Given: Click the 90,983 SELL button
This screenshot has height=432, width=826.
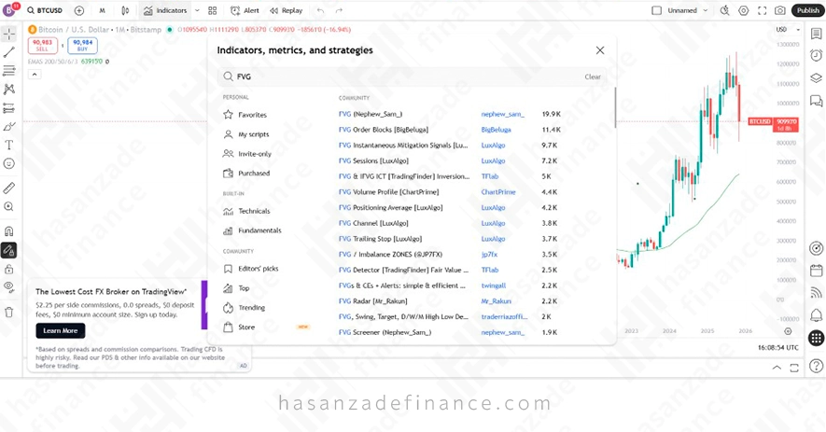Looking at the screenshot, I should coord(42,46).
